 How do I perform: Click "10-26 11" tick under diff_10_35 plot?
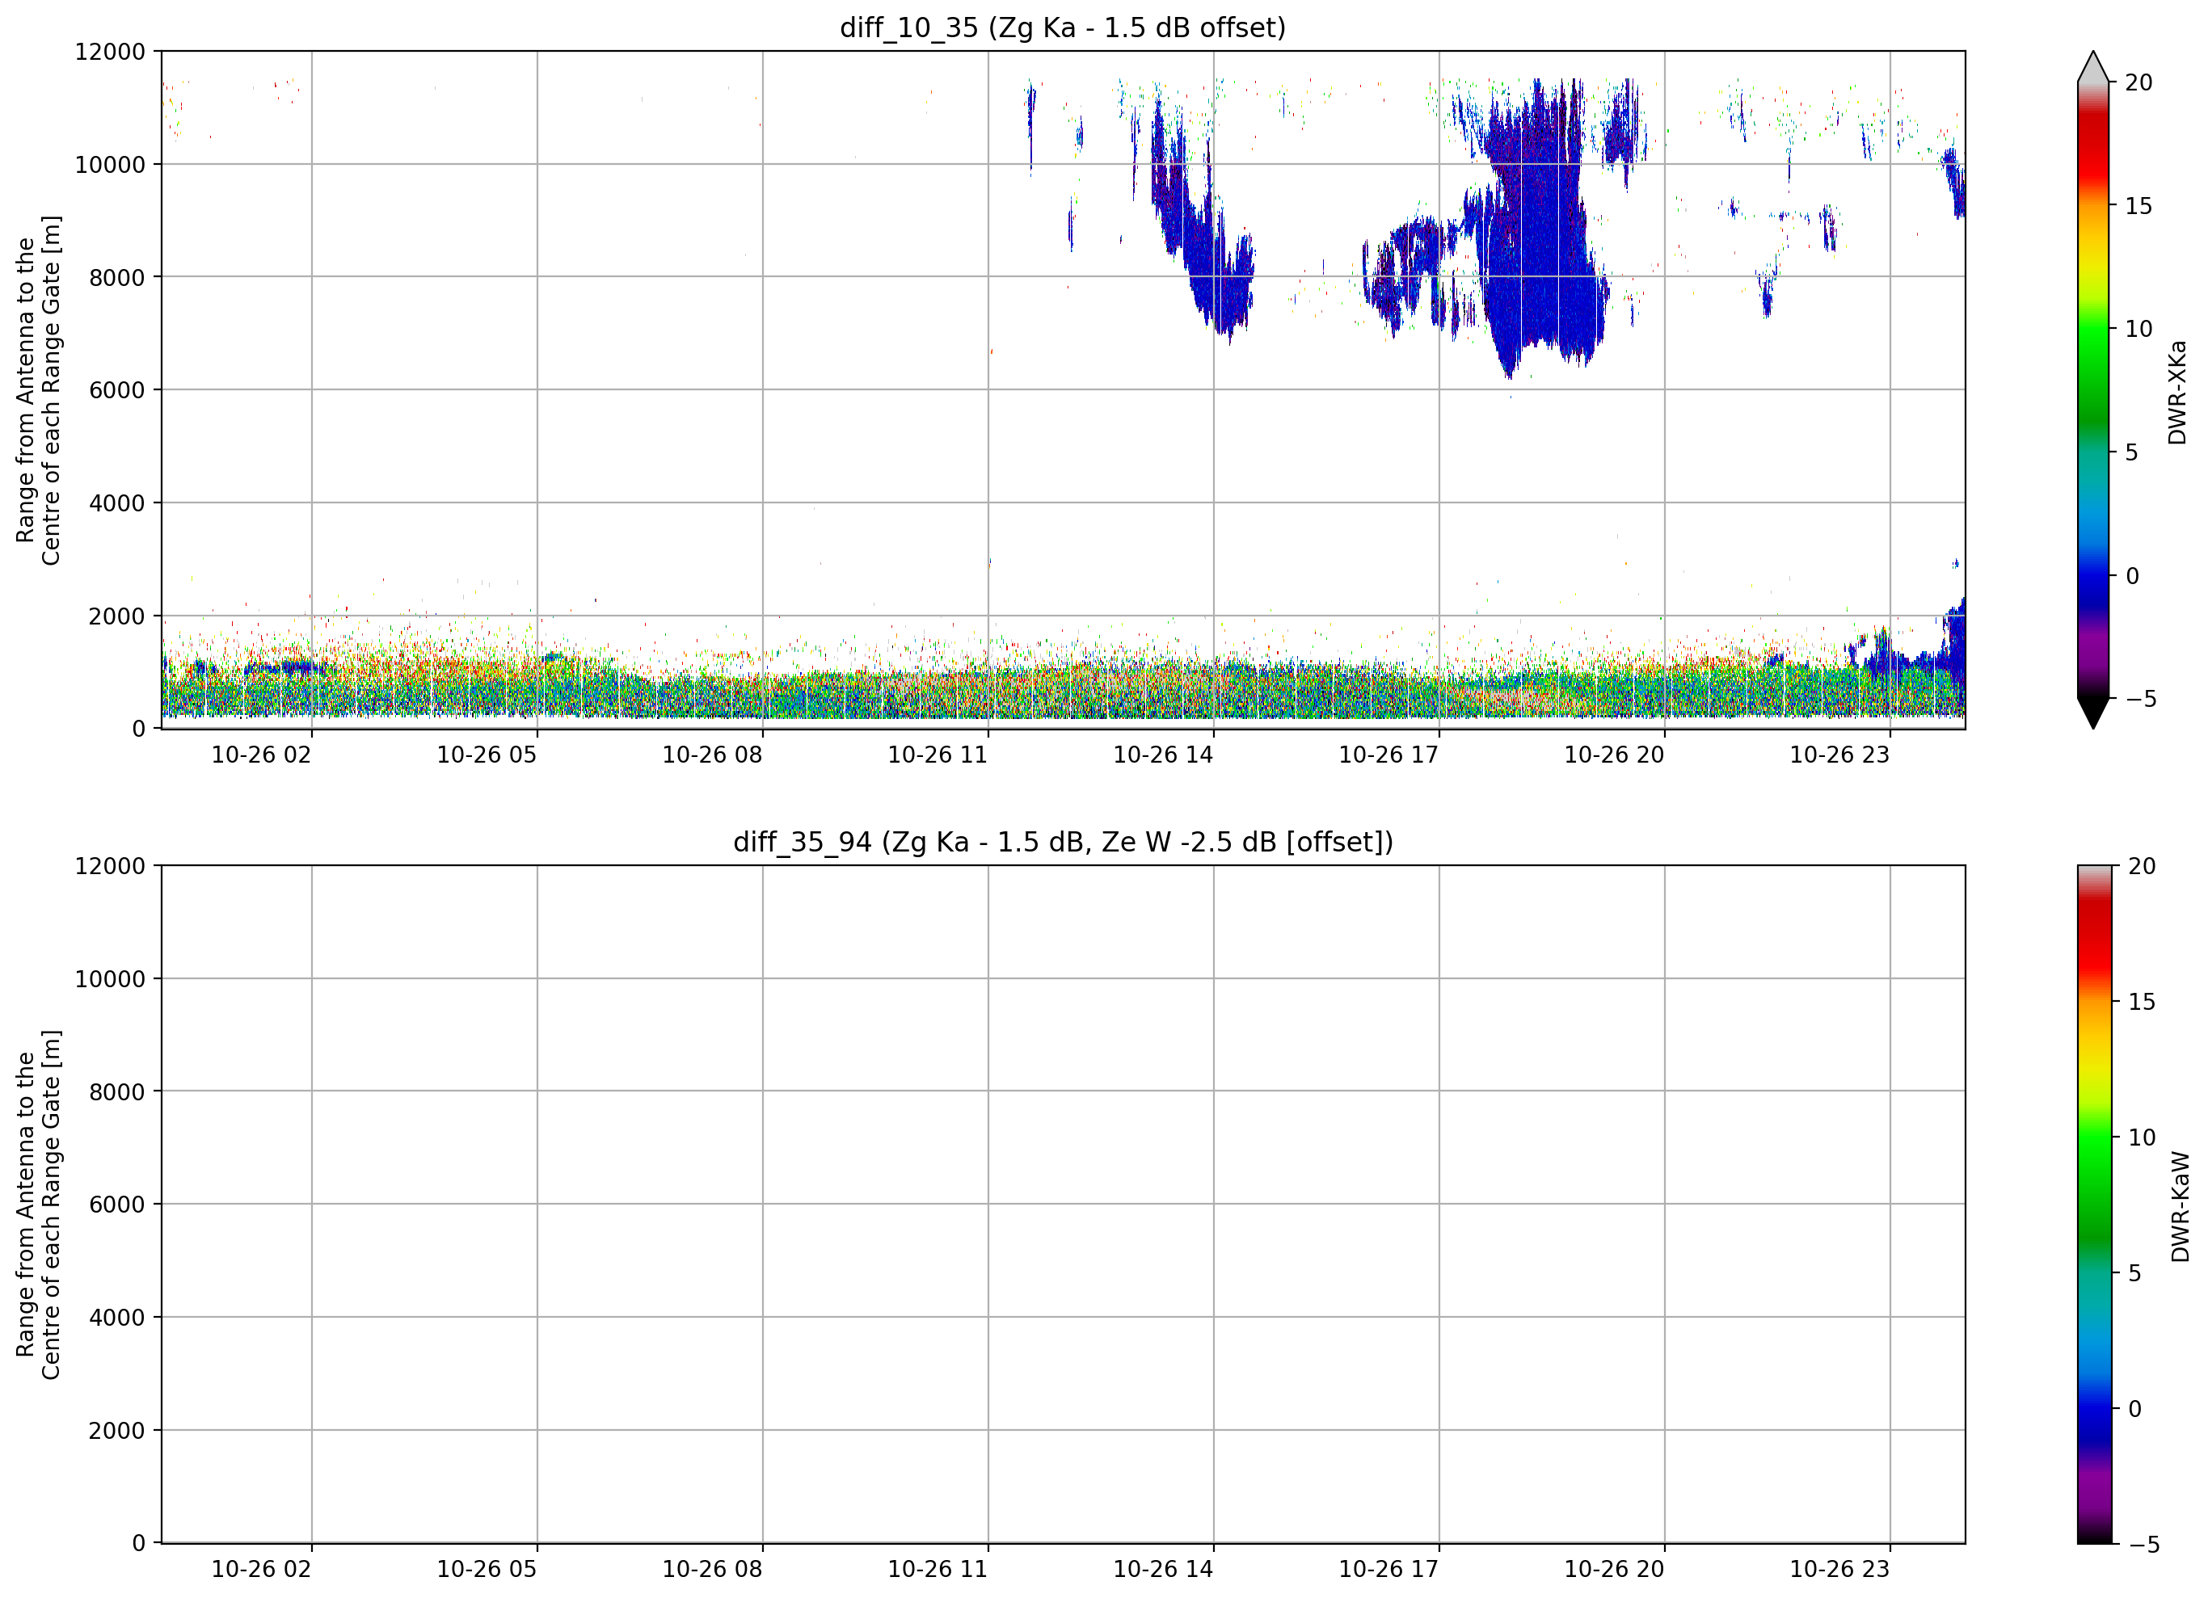(x=938, y=755)
